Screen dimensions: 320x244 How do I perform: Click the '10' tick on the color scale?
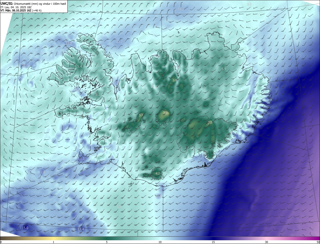pos(160,242)
